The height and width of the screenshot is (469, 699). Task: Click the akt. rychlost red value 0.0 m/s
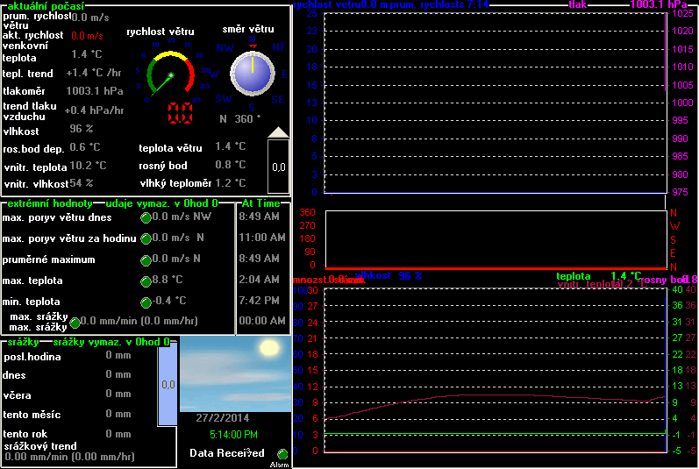coord(87,36)
